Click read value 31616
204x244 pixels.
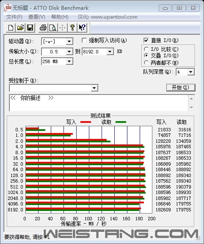(185, 130)
